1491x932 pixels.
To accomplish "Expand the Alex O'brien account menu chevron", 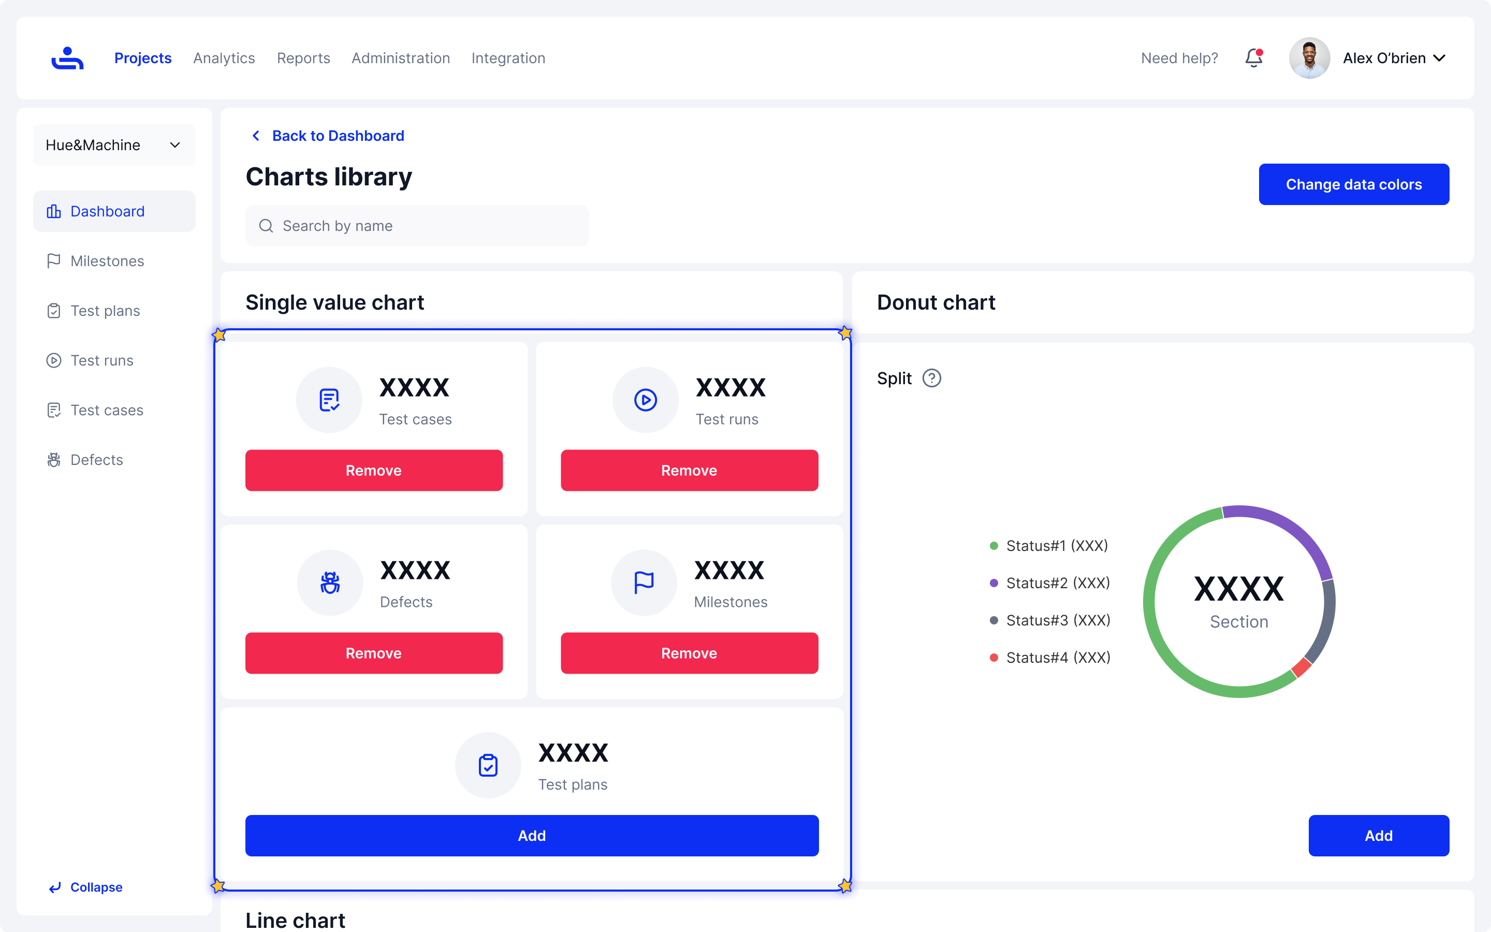I will pyautogui.click(x=1440, y=58).
